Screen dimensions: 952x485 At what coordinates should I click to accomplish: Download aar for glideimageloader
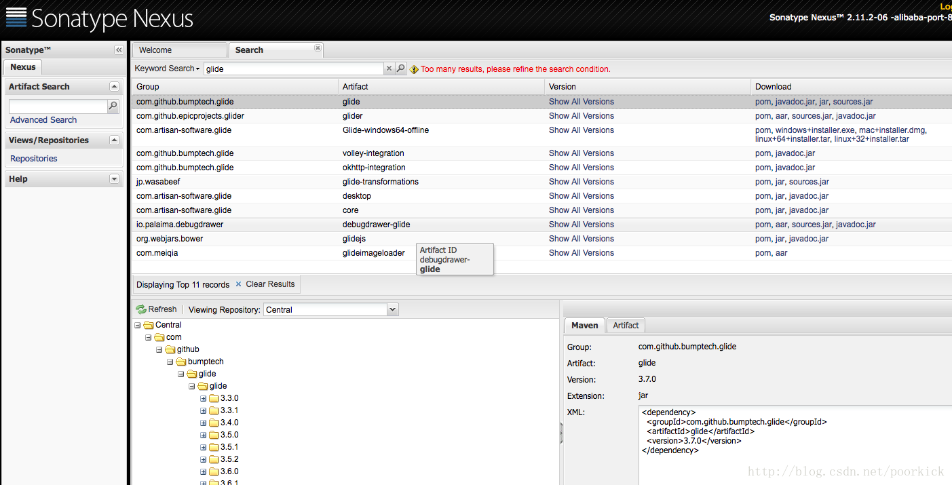pyautogui.click(x=780, y=253)
